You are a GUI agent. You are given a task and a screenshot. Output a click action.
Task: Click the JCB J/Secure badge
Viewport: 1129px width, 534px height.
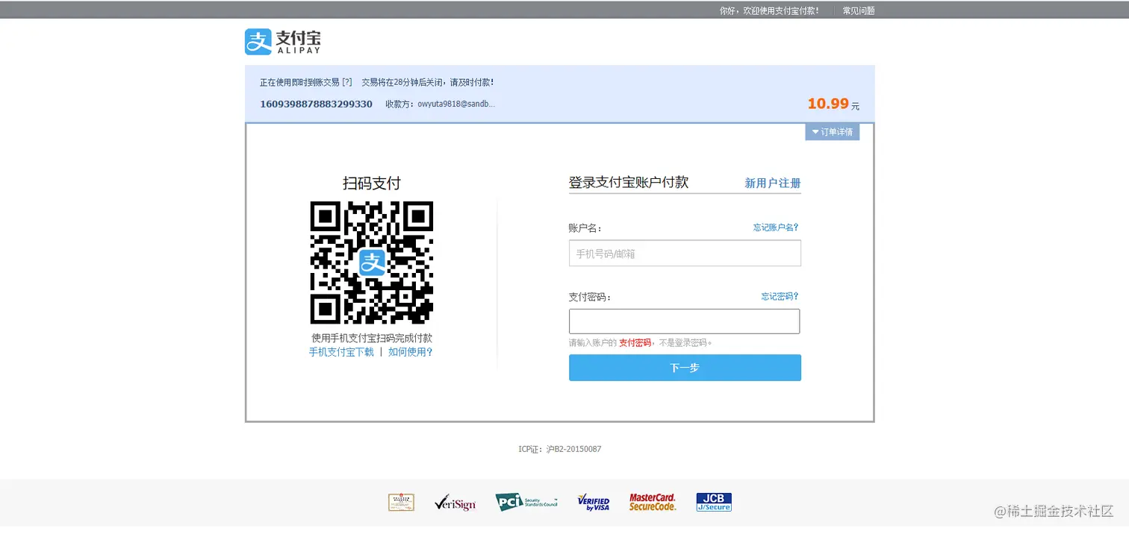[714, 502]
